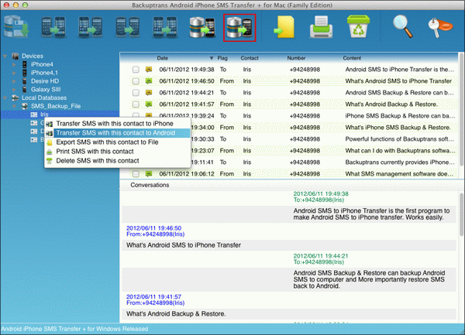The height and width of the screenshot is (335, 465).
Task: Click the export to file toolbar icon
Action: [x=284, y=28]
